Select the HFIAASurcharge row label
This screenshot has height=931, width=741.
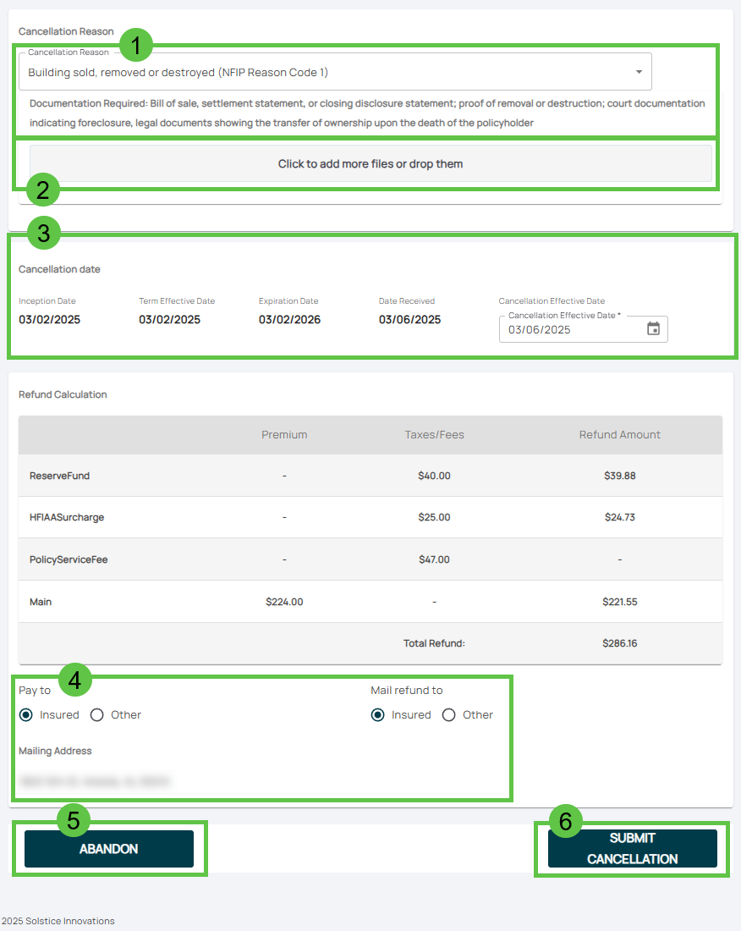[66, 517]
